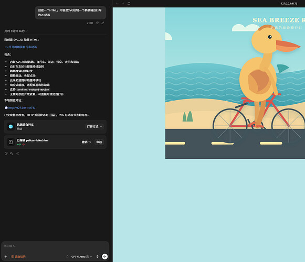Screen dimensions: 305x262
Task: Open the 打开方式 dropdown on website card
Action: pyautogui.click(x=94, y=127)
